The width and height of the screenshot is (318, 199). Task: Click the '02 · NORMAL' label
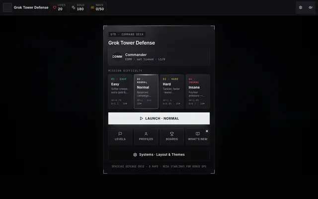[142, 81]
